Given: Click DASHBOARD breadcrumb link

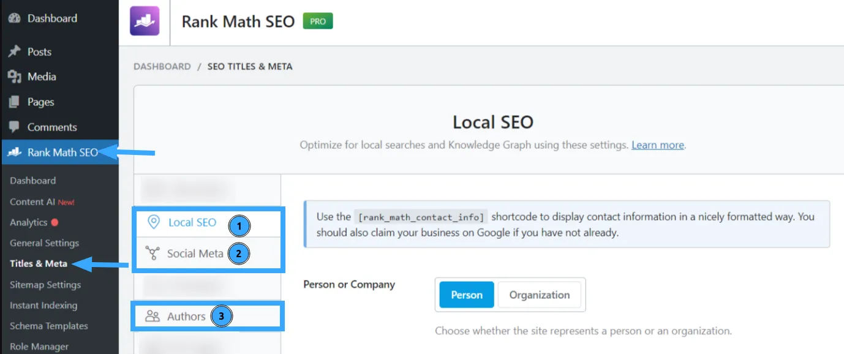Looking at the screenshot, I should point(162,66).
